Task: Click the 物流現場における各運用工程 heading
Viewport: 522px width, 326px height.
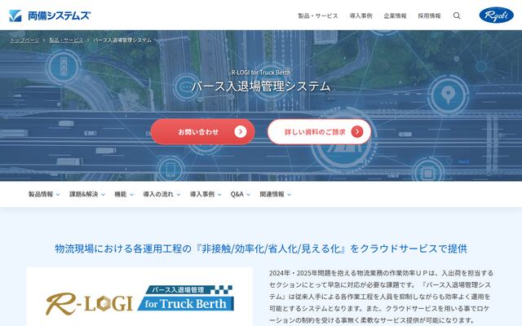Action: click(x=261, y=249)
